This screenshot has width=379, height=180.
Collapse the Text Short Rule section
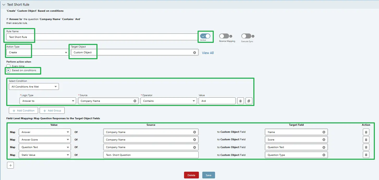coord(4,4)
